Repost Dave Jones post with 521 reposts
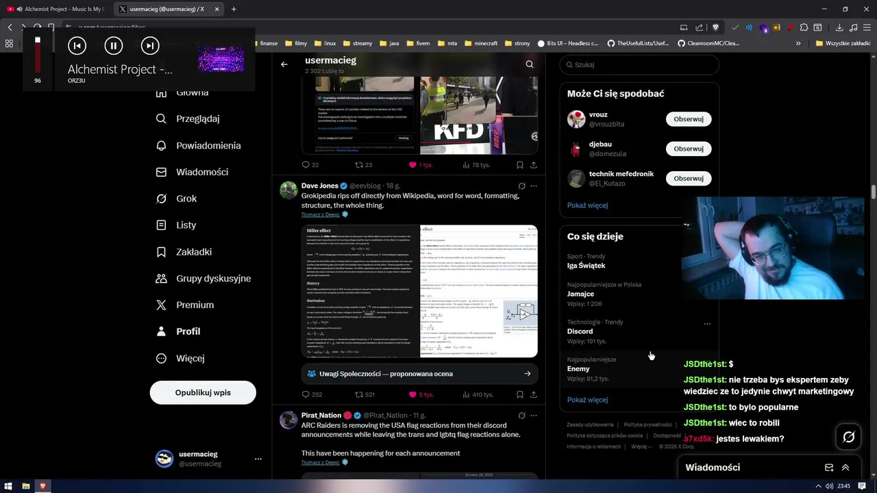 [365, 394]
